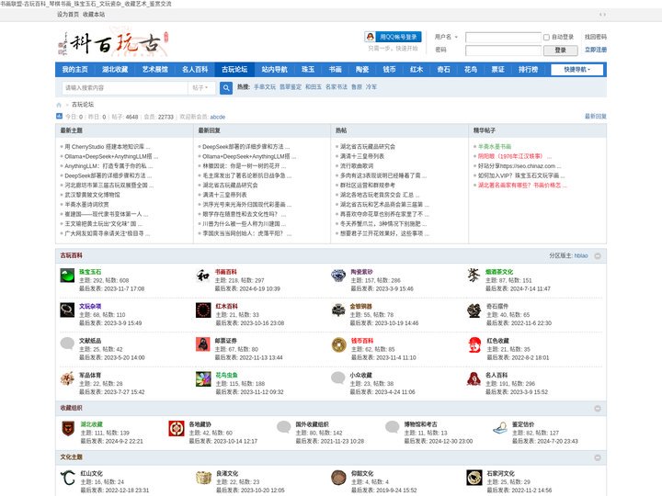This screenshot has width=662, height=496.
Task: Open the 名人百科 red figure icon
Action: [474, 378]
